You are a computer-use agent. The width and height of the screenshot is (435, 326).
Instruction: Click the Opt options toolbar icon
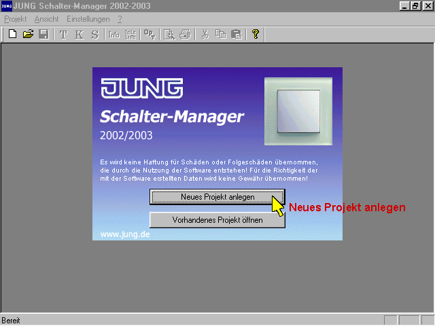[150, 35]
